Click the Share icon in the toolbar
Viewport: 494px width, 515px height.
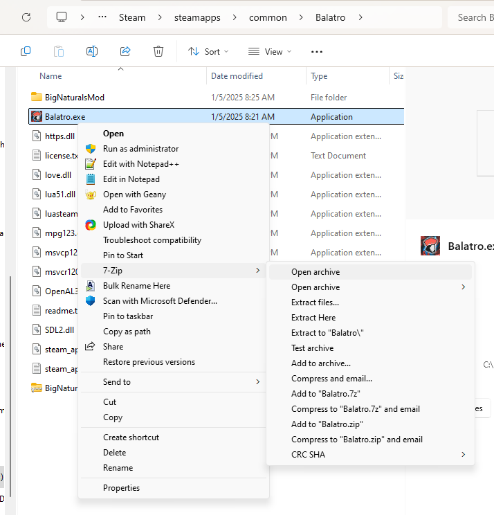tap(125, 51)
